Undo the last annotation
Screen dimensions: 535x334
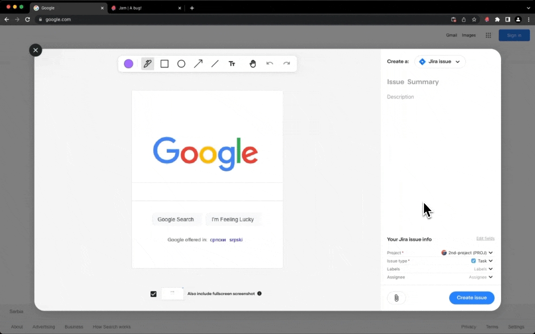coord(270,64)
